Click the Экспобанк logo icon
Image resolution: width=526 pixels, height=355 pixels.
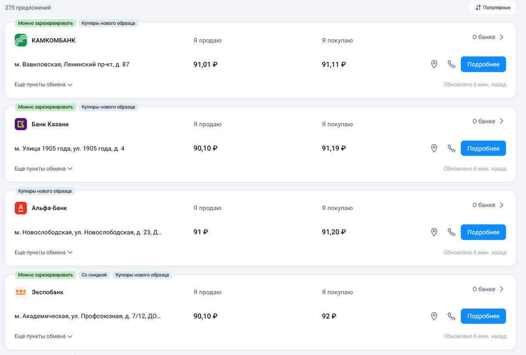[x=21, y=292]
